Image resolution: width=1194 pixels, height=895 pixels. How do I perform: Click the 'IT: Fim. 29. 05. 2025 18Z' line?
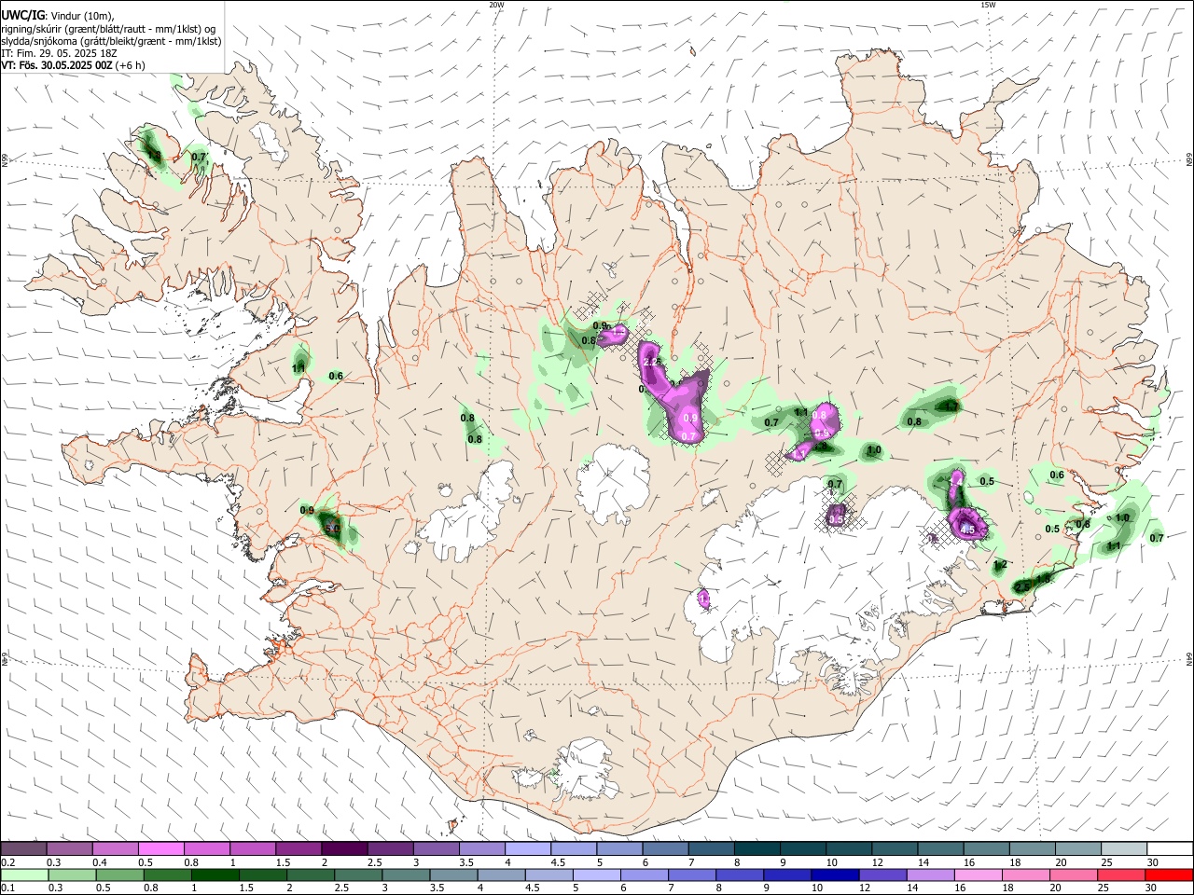[x=59, y=53]
